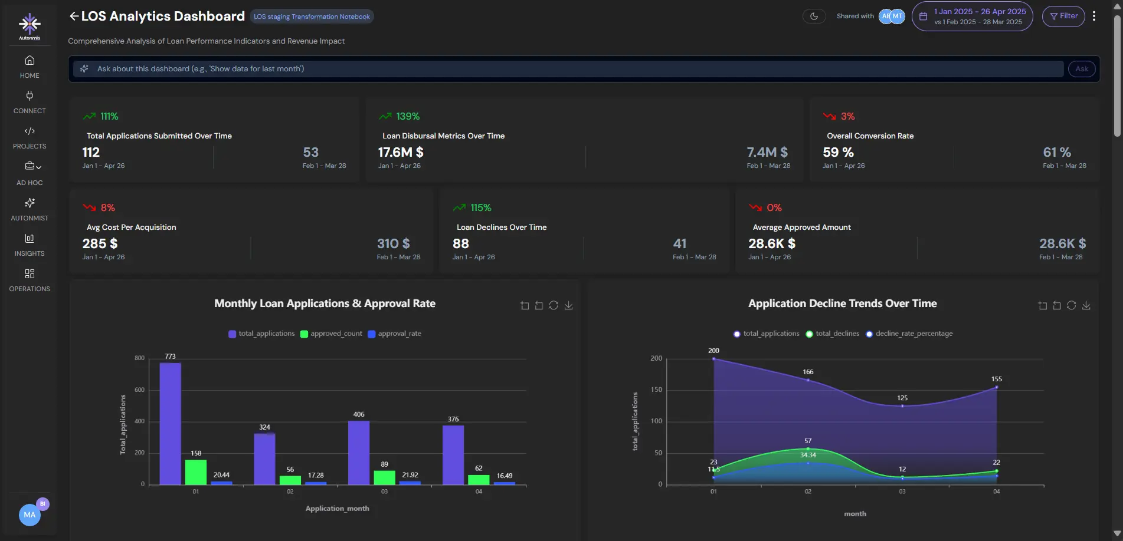The image size is (1123, 541).
Task: Refresh the Application Decline Trends chart
Action: pos(1071,305)
